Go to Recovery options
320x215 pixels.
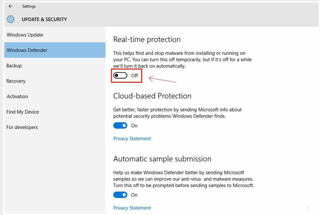point(55,81)
